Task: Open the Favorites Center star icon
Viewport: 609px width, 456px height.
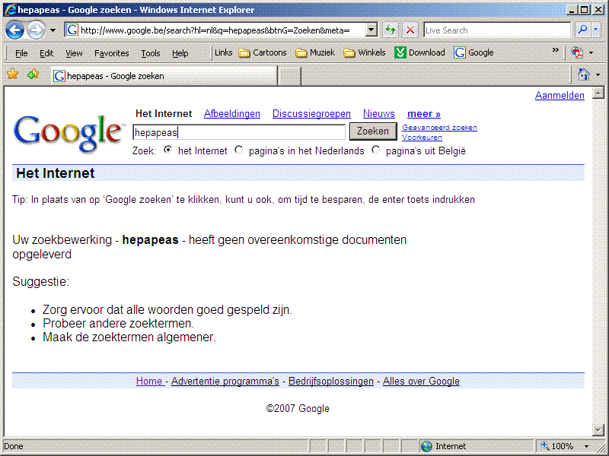Action: [13, 74]
